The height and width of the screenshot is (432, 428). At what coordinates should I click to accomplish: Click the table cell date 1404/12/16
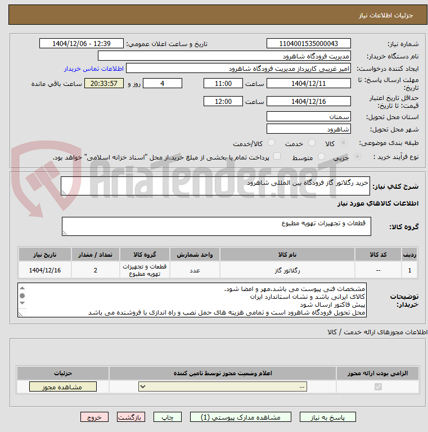45,270
